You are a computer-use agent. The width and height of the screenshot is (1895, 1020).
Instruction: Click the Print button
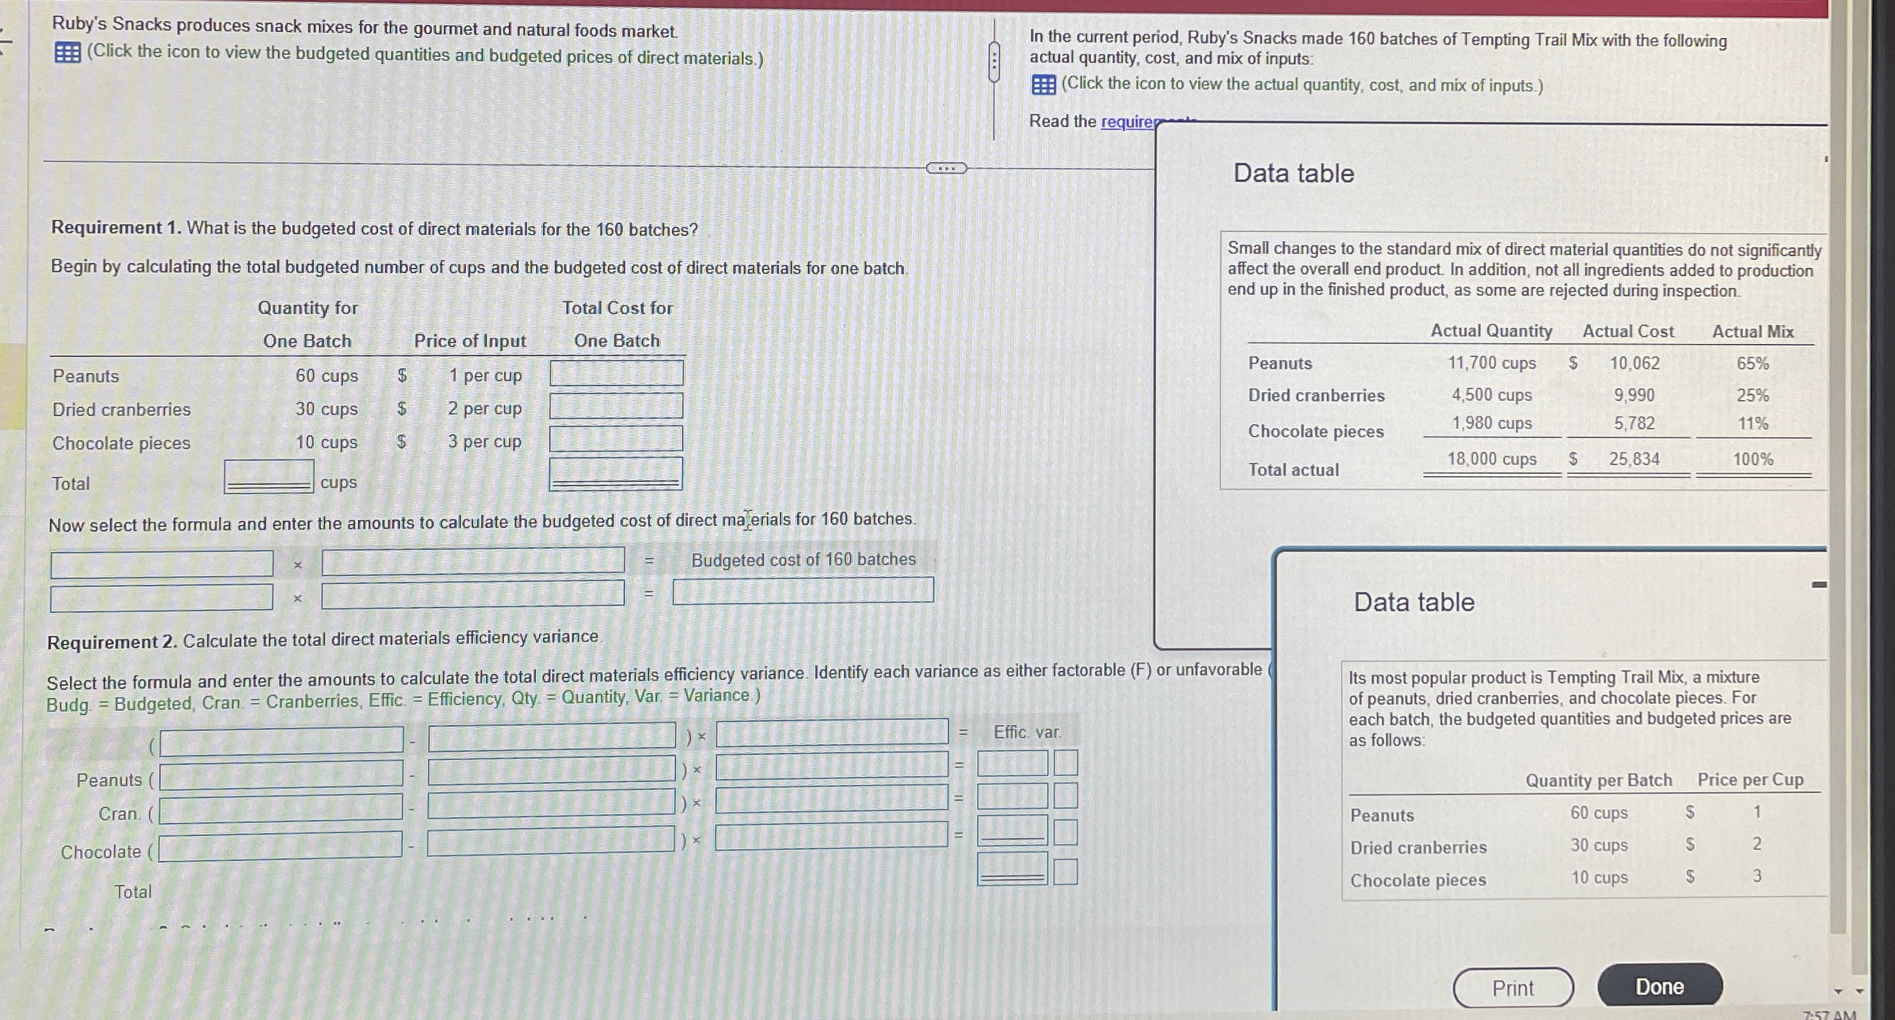(x=1513, y=988)
